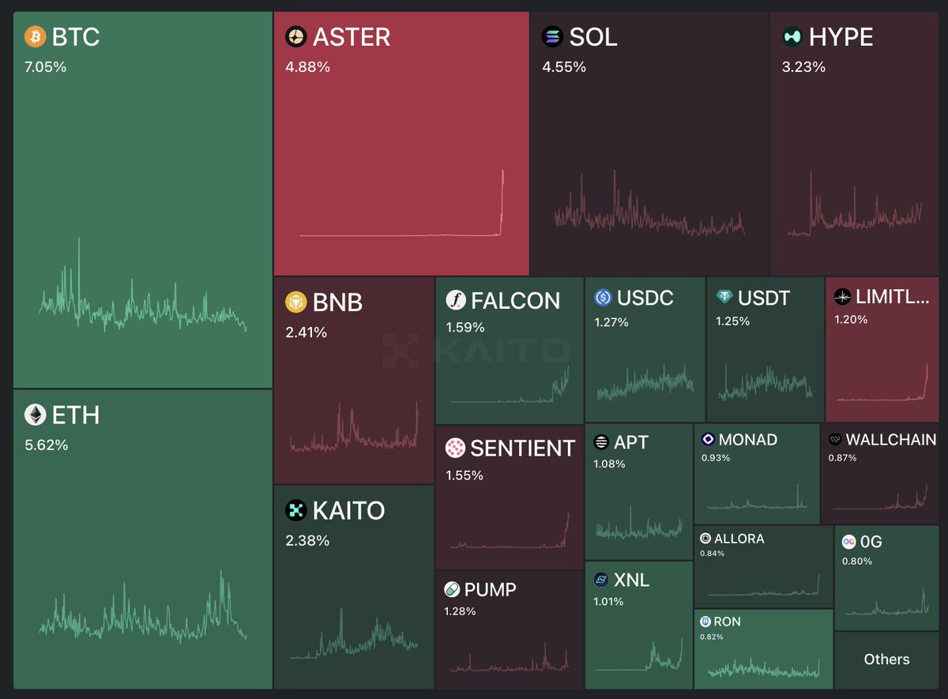Click the USDC coin icon

[604, 298]
